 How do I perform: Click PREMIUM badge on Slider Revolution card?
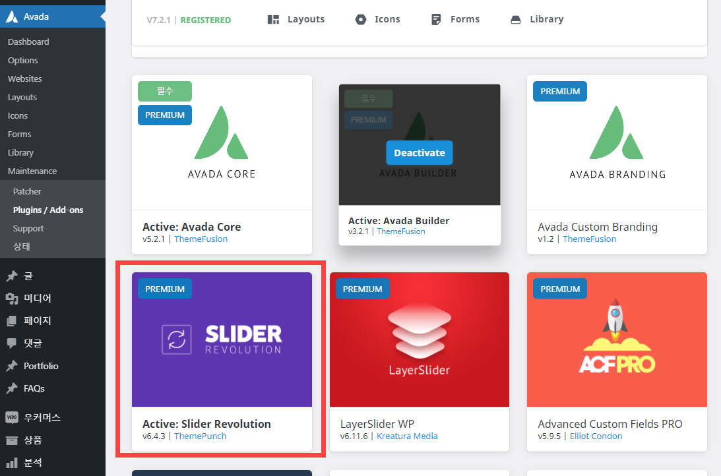[165, 289]
